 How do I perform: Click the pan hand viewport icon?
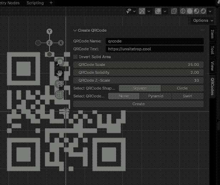(59, 73)
